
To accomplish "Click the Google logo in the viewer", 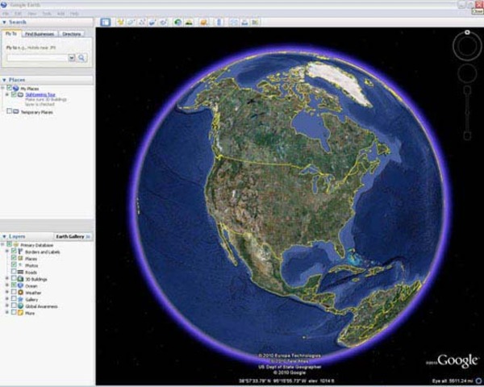I will (x=457, y=361).
